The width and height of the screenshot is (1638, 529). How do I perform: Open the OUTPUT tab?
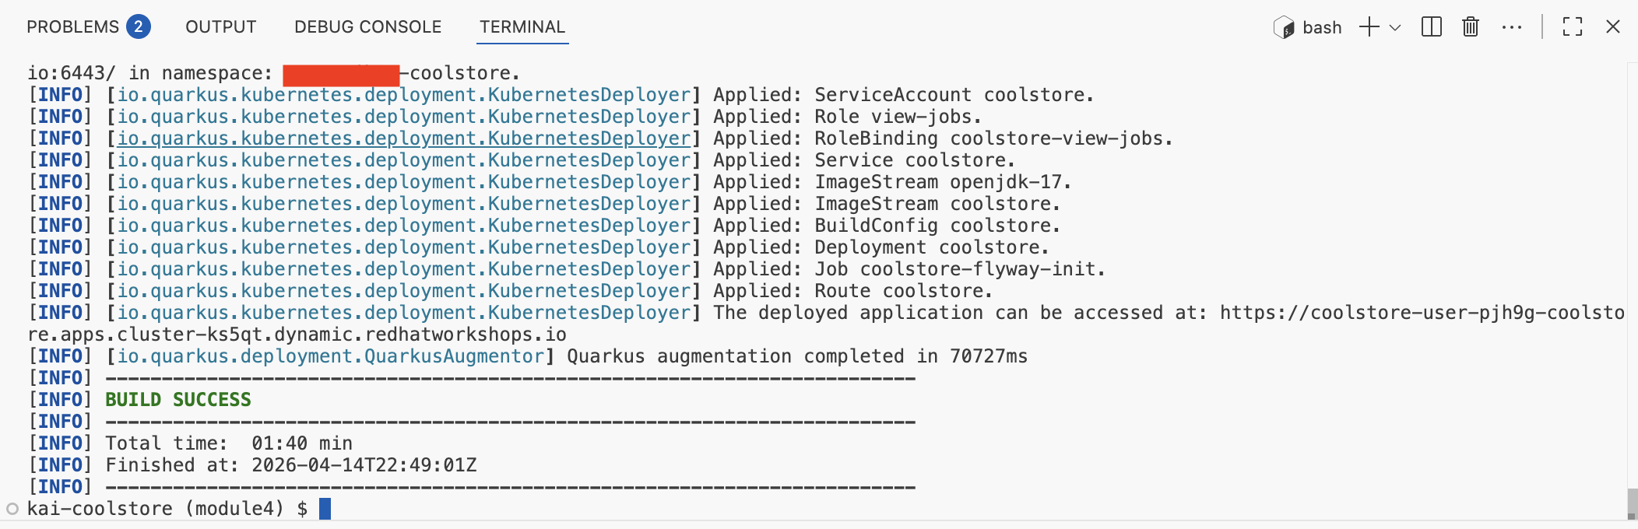[x=220, y=27]
